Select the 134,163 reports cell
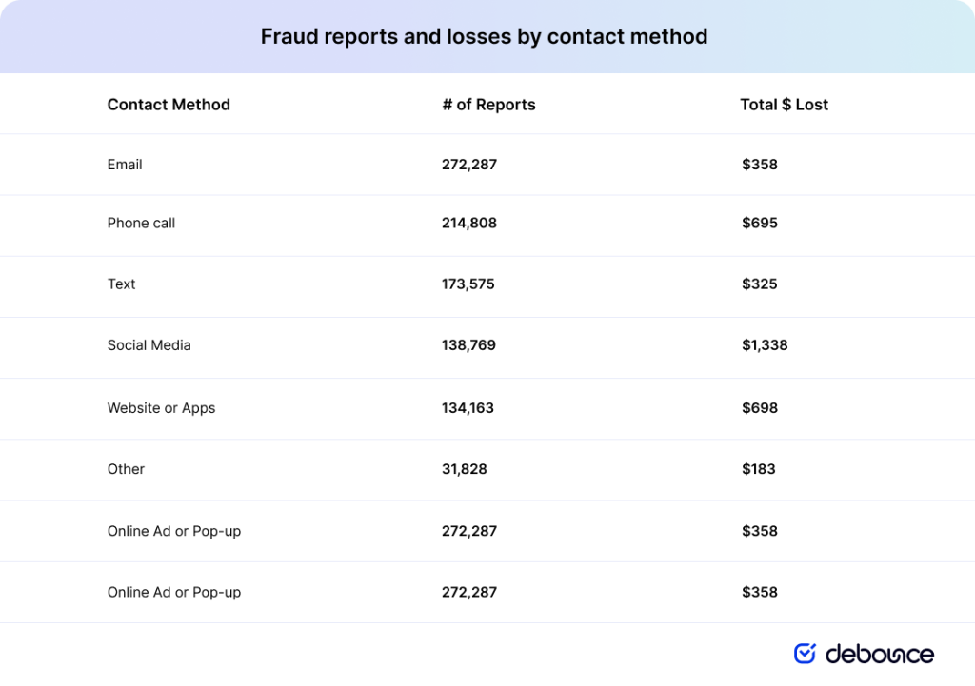 468,408
